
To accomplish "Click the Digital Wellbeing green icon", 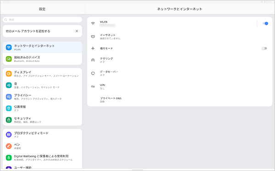I will [9, 158].
